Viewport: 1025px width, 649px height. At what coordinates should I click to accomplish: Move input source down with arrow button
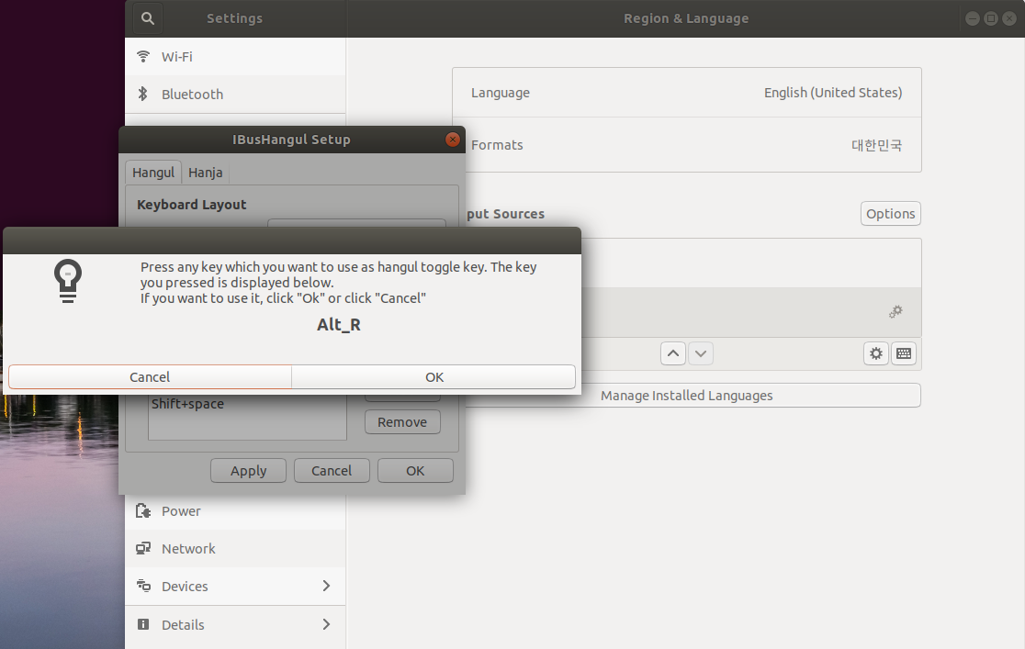[701, 353]
